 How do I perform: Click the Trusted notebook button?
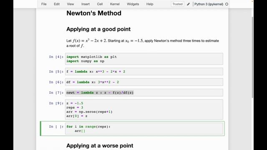(x=177, y=4)
